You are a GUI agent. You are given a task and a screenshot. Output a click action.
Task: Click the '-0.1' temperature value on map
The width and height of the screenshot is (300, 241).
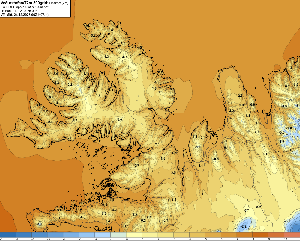click(226, 148)
